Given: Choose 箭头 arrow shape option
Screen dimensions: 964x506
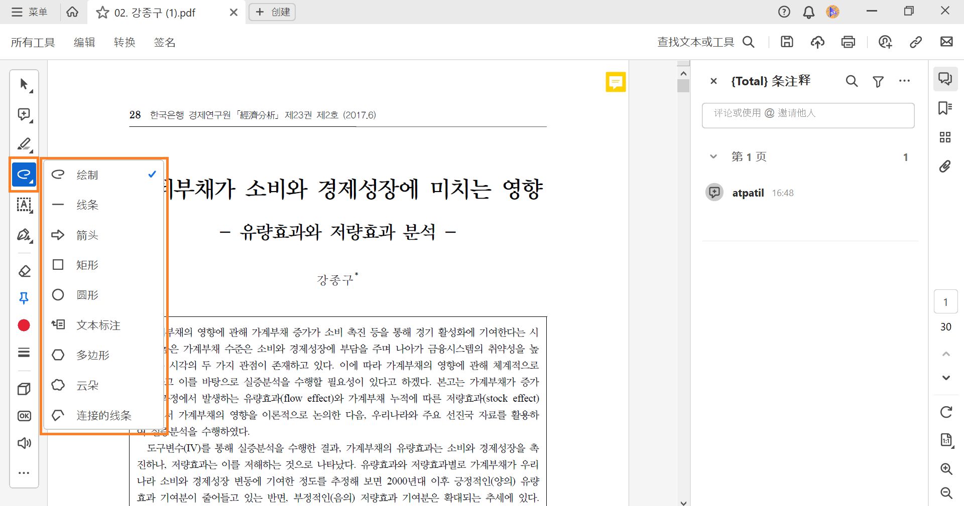Looking at the screenshot, I should [x=104, y=235].
